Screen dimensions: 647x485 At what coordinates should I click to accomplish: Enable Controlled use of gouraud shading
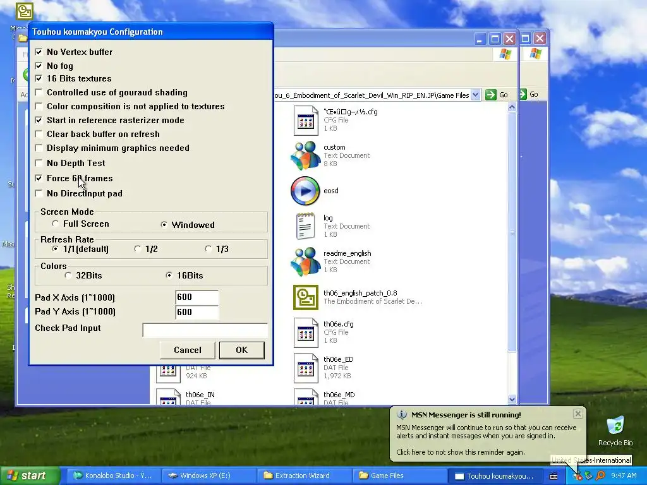click(x=39, y=92)
